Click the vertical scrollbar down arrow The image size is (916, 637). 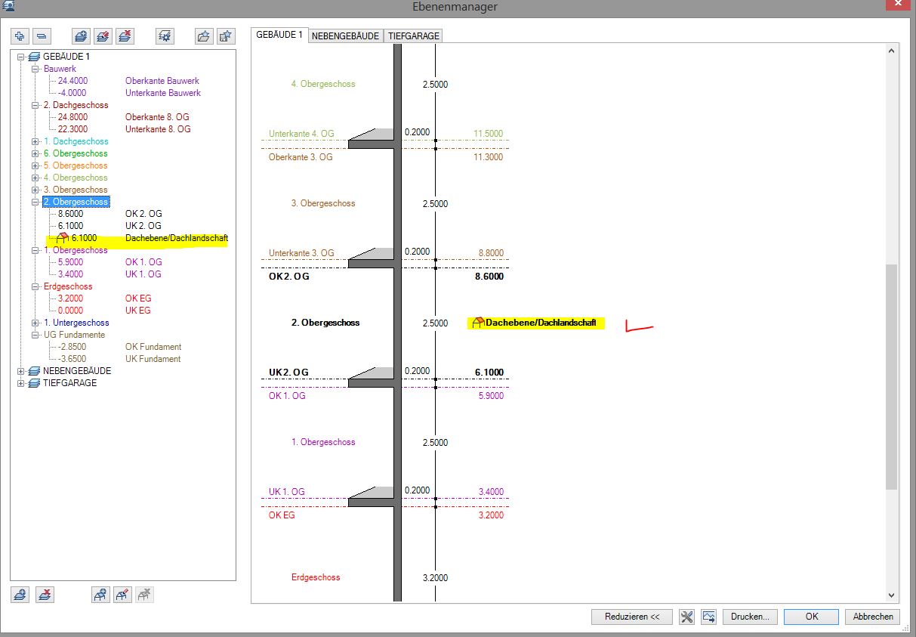pyautogui.click(x=891, y=595)
